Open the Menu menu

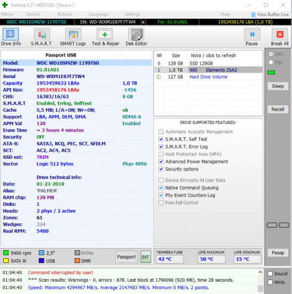7,14
